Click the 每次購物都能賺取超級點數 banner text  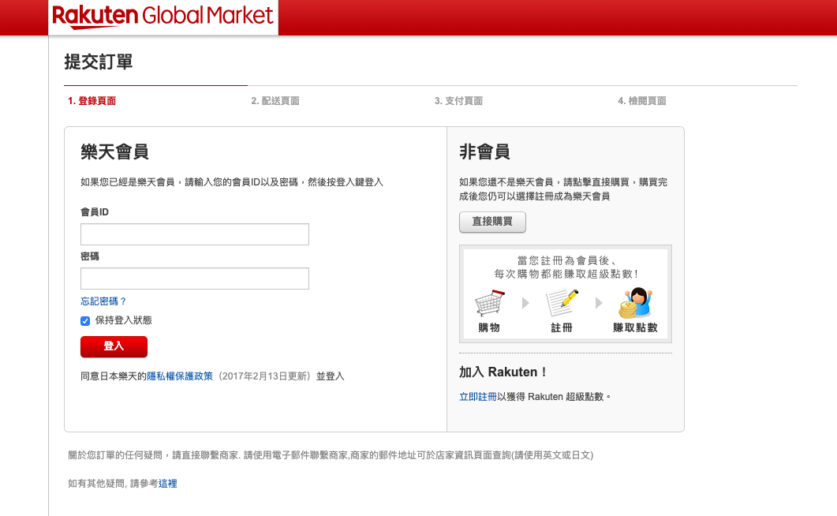coord(566,274)
